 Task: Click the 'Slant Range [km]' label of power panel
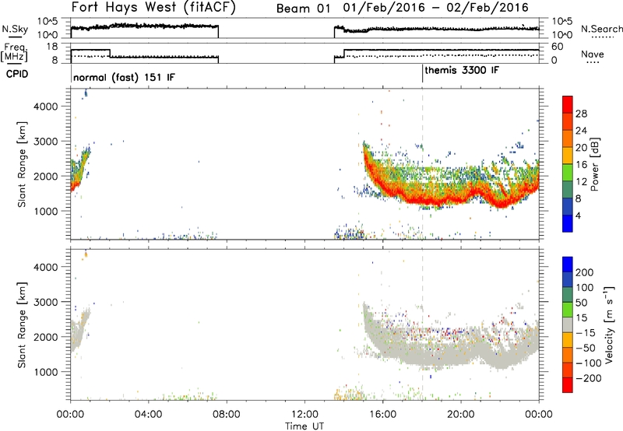coord(23,164)
